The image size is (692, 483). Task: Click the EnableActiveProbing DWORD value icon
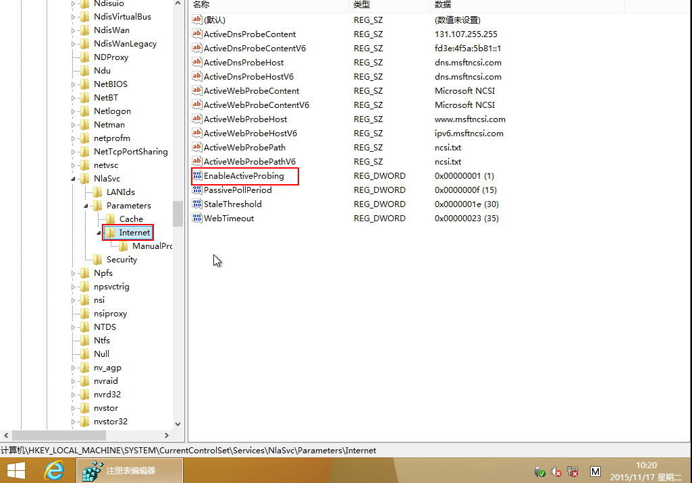197,176
